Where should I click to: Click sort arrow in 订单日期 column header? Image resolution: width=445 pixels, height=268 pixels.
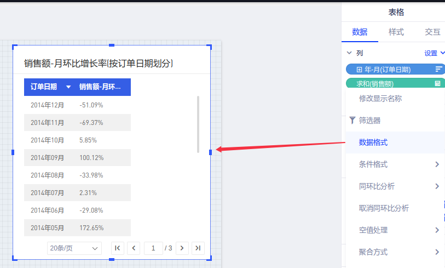click(x=68, y=87)
